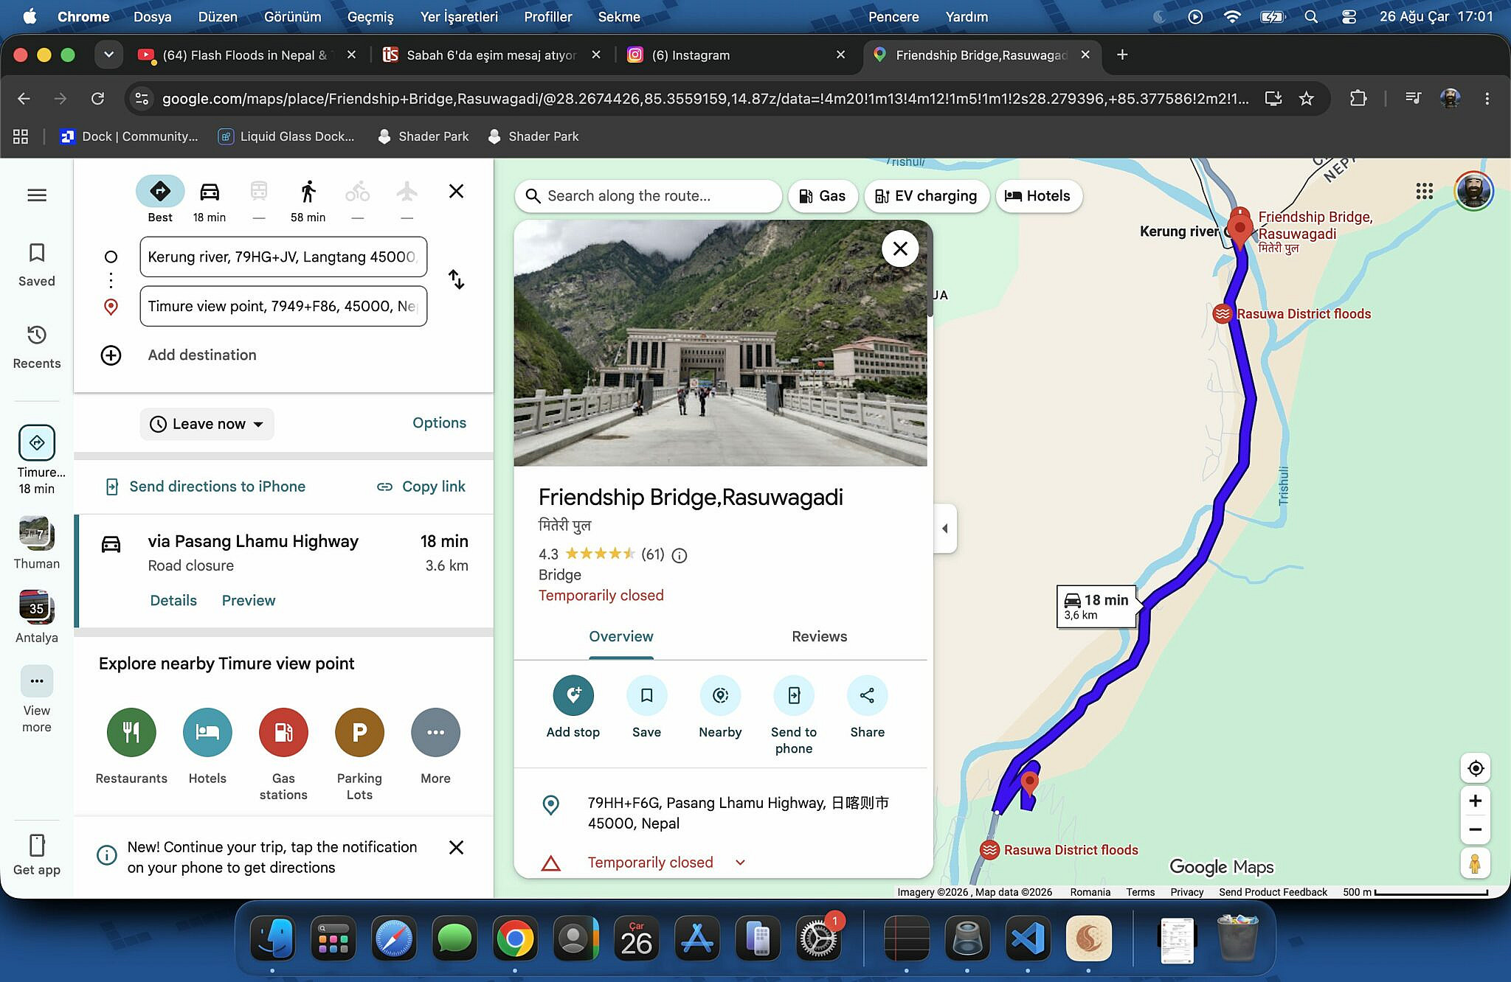Copy link to the directions
The height and width of the screenshot is (982, 1511).
(x=421, y=487)
